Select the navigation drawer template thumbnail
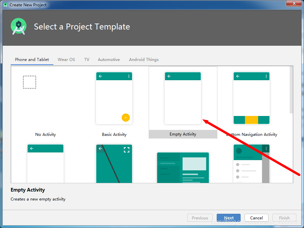Image resolution: width=304 pixels, height=228 pixels. coord(252,164)
